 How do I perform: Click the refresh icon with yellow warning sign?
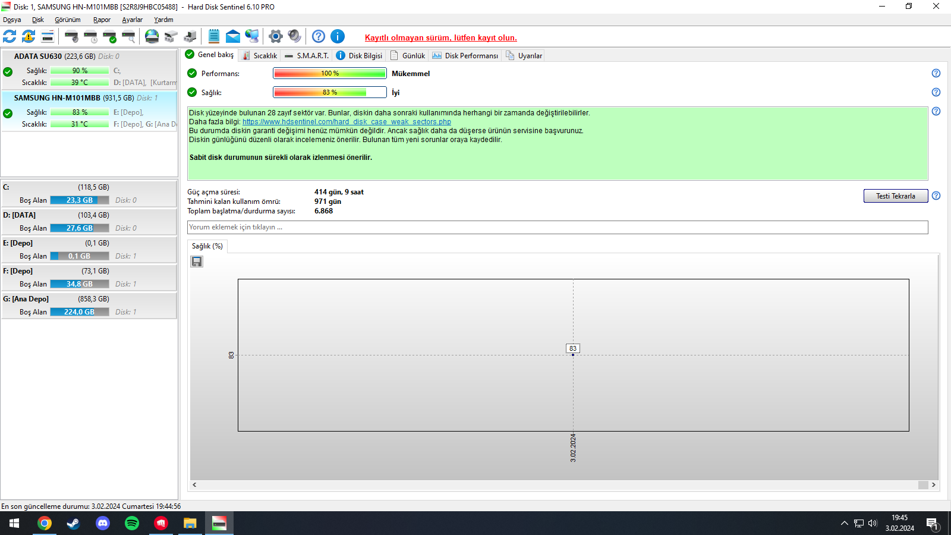[x=29, y=36]
